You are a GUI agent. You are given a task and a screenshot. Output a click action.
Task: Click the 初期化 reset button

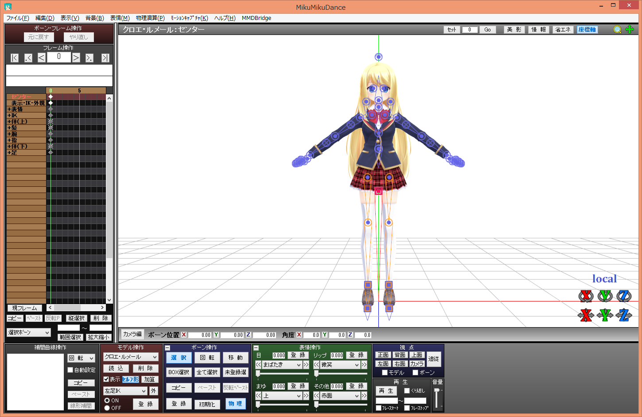pyautogui.click(x=207, y=404)
